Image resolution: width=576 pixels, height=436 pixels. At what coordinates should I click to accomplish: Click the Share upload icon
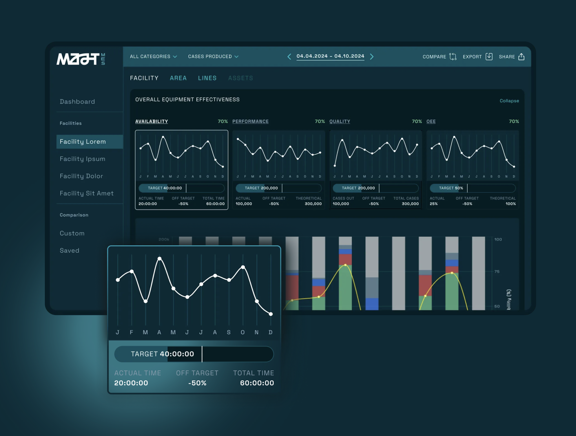pos(521,57)
